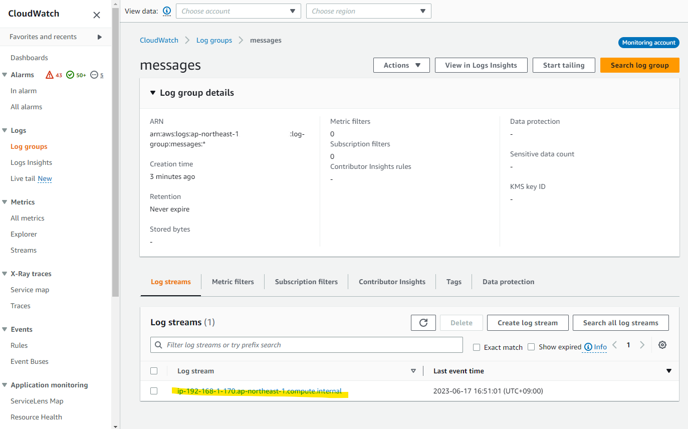Sort by Log stream column arrow
Image resolution: width=688 pixels, height=429 pixels.
coord(413,371)
